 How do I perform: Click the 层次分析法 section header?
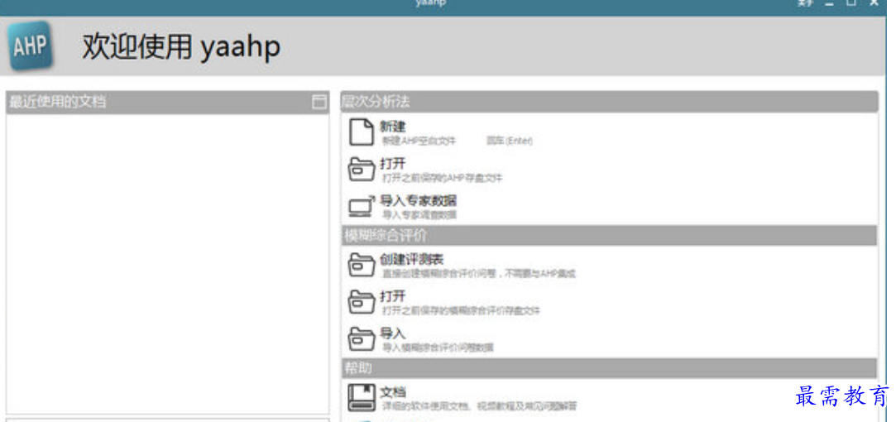point(609,102)
